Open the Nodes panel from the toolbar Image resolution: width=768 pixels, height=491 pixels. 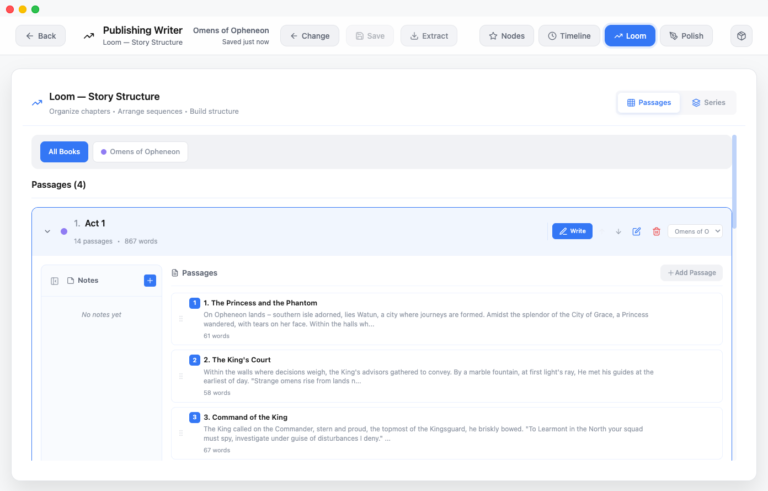point(506,35)
